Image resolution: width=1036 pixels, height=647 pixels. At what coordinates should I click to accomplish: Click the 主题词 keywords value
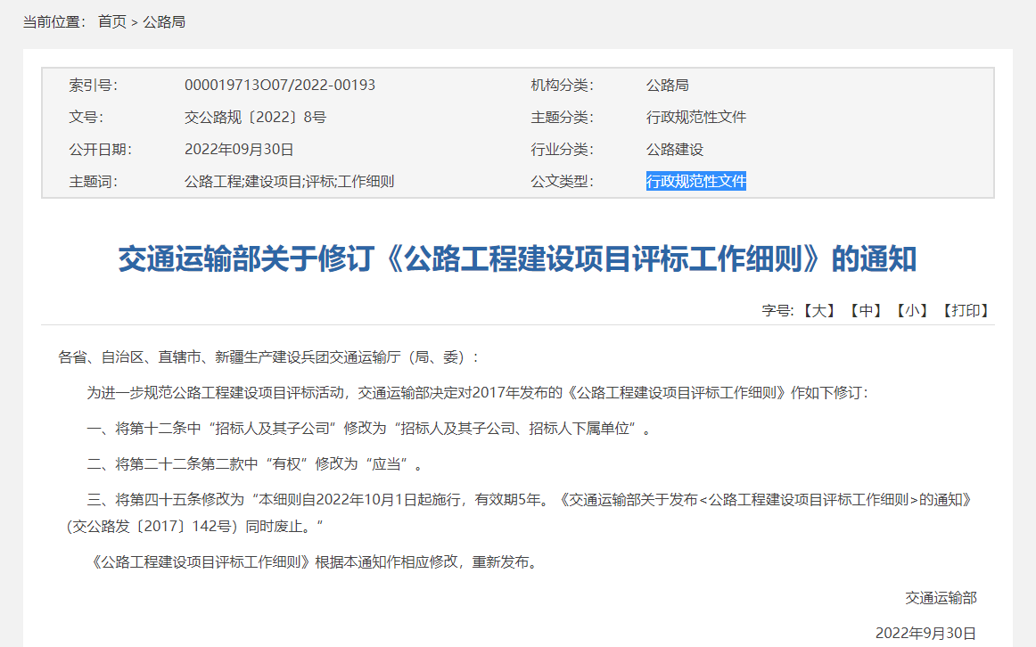[289, 182]
